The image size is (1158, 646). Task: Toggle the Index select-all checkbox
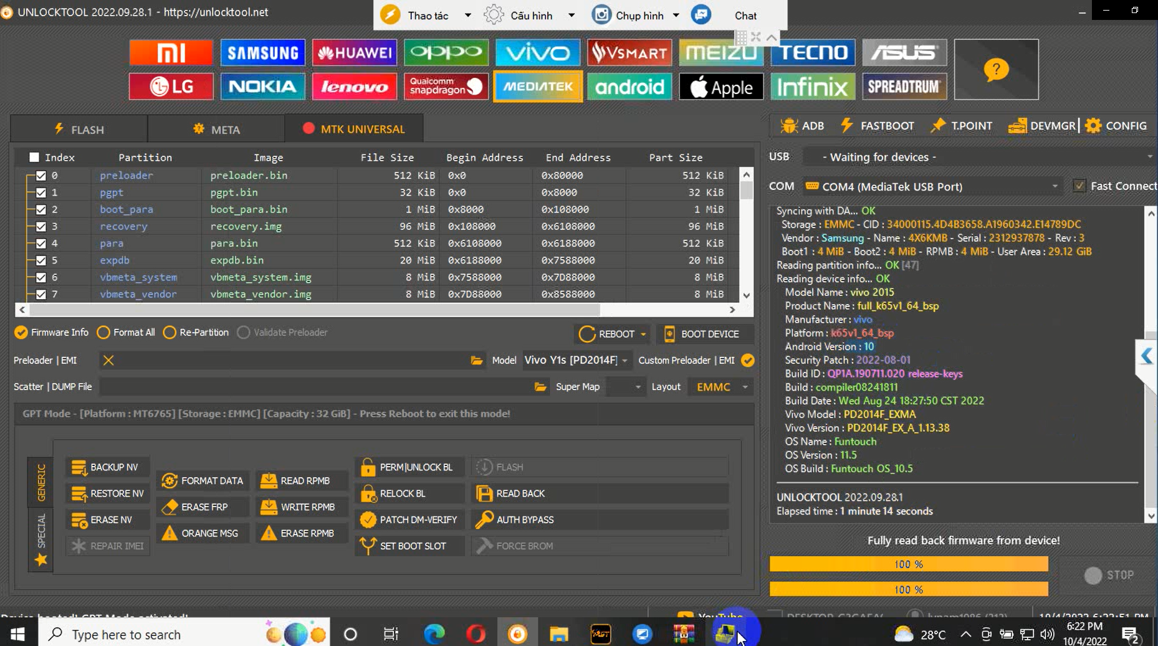coord(34,157)
